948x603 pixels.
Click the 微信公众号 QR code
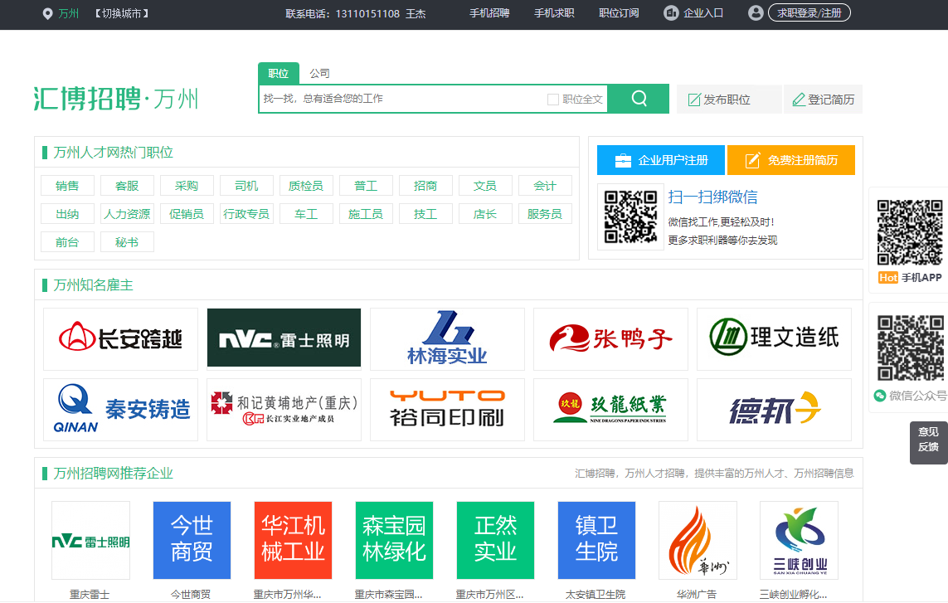[910, 348]
